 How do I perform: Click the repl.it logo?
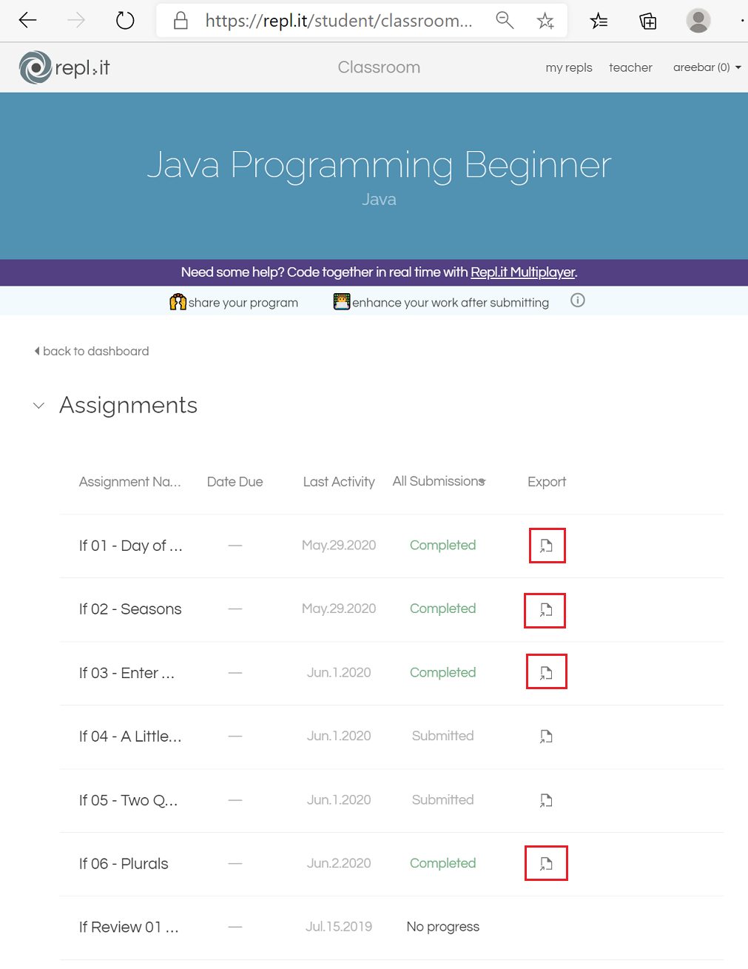(x=64, y=67)
